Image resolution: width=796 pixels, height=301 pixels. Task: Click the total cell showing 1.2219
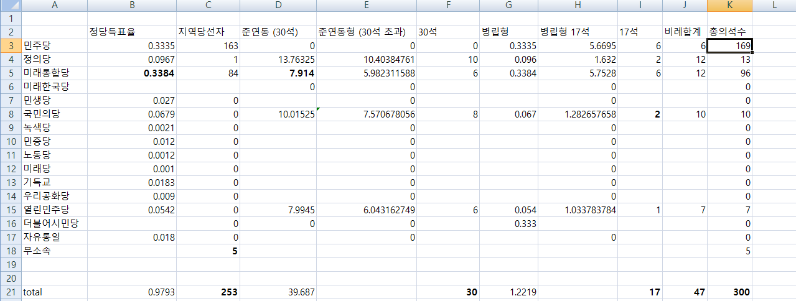(508, 292)
